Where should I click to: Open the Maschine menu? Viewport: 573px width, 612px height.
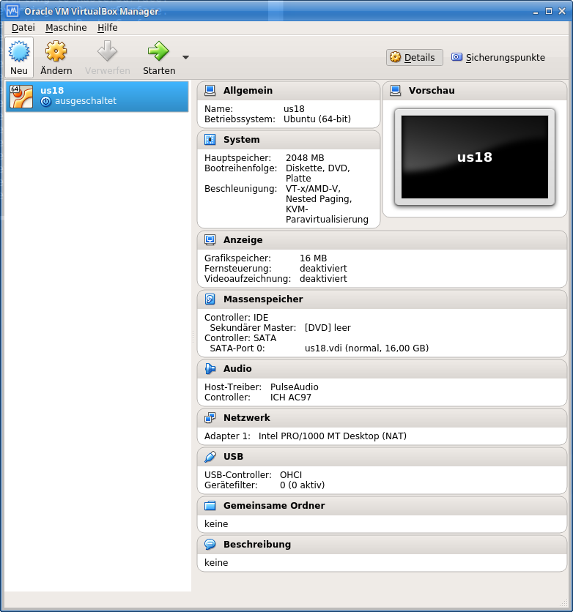coord(66,28)
